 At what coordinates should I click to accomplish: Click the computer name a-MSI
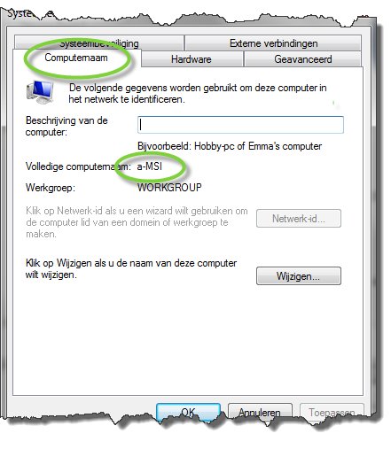click(x=150, y=166)
